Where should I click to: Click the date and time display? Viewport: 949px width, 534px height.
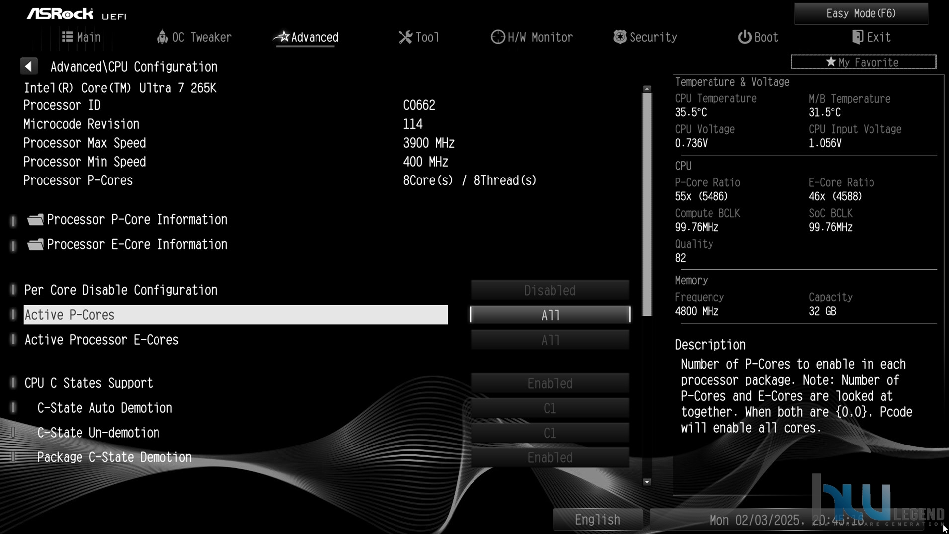click(x=787, y=520)
